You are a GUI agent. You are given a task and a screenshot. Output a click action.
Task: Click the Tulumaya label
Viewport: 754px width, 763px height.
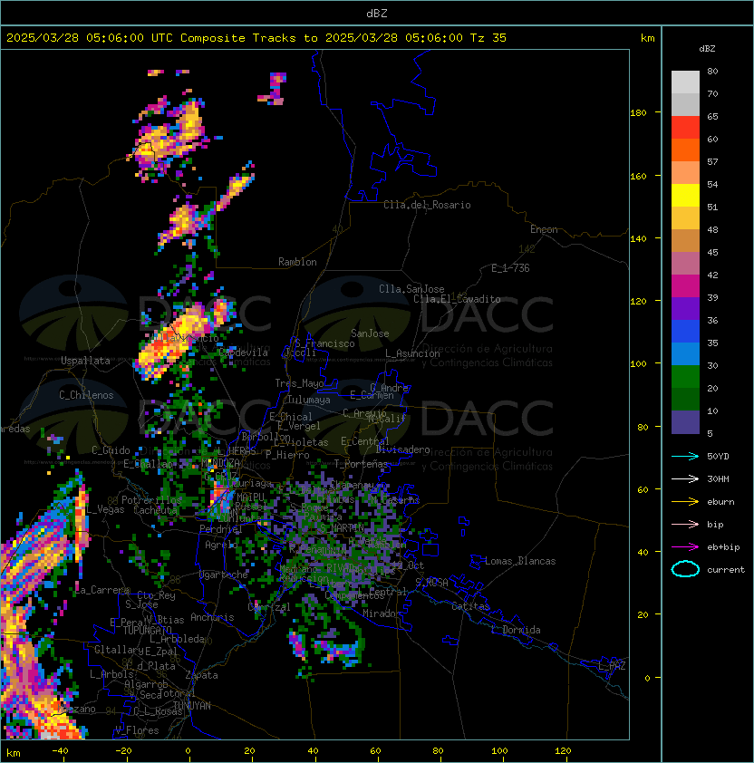pos(309,400)
